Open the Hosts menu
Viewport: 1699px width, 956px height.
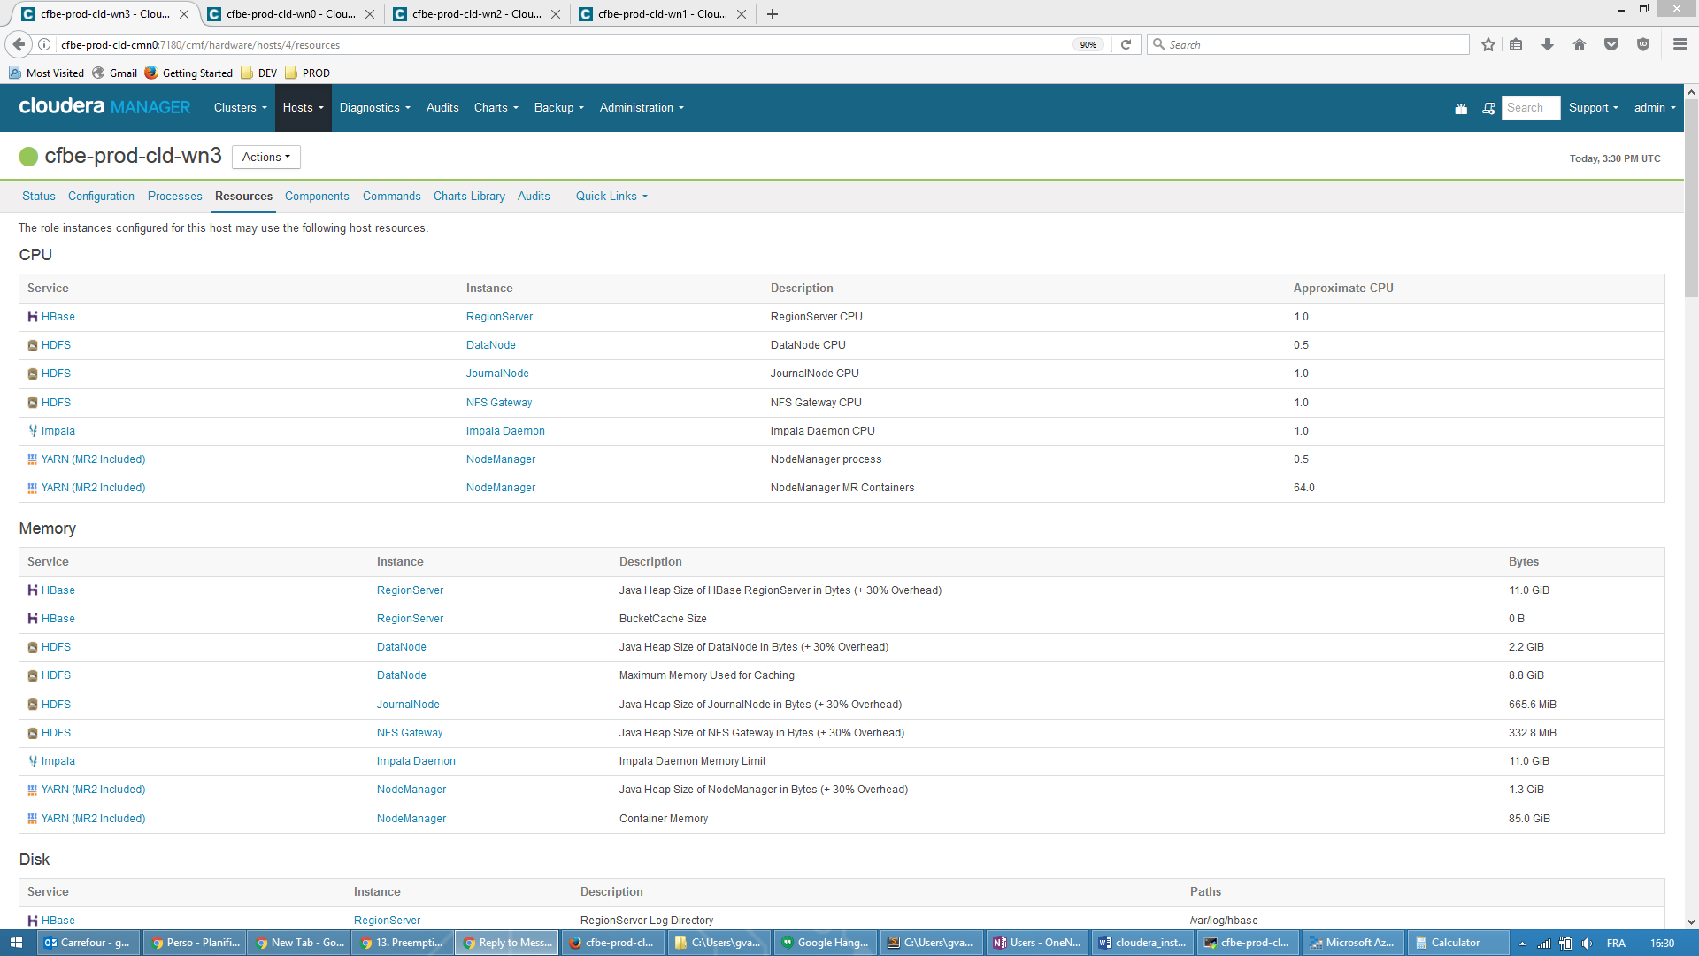pyautogui.click(x=302, y=107)
